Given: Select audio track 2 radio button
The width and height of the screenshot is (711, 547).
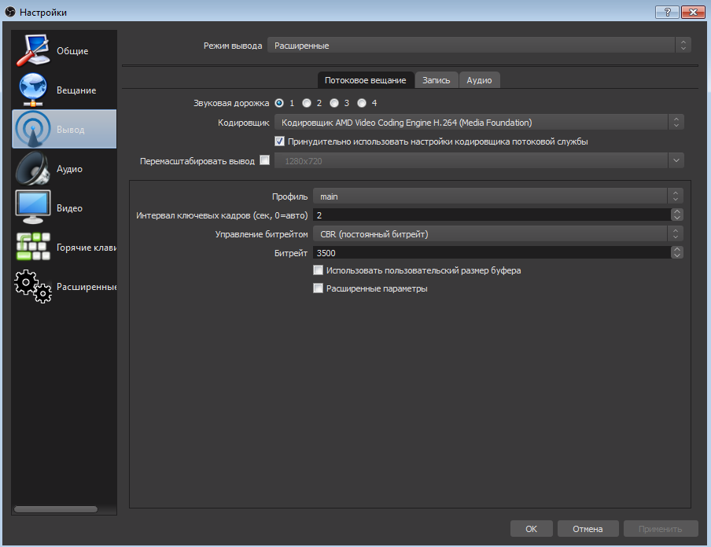Looking at the screenshot, I should [x=307, y=103].
